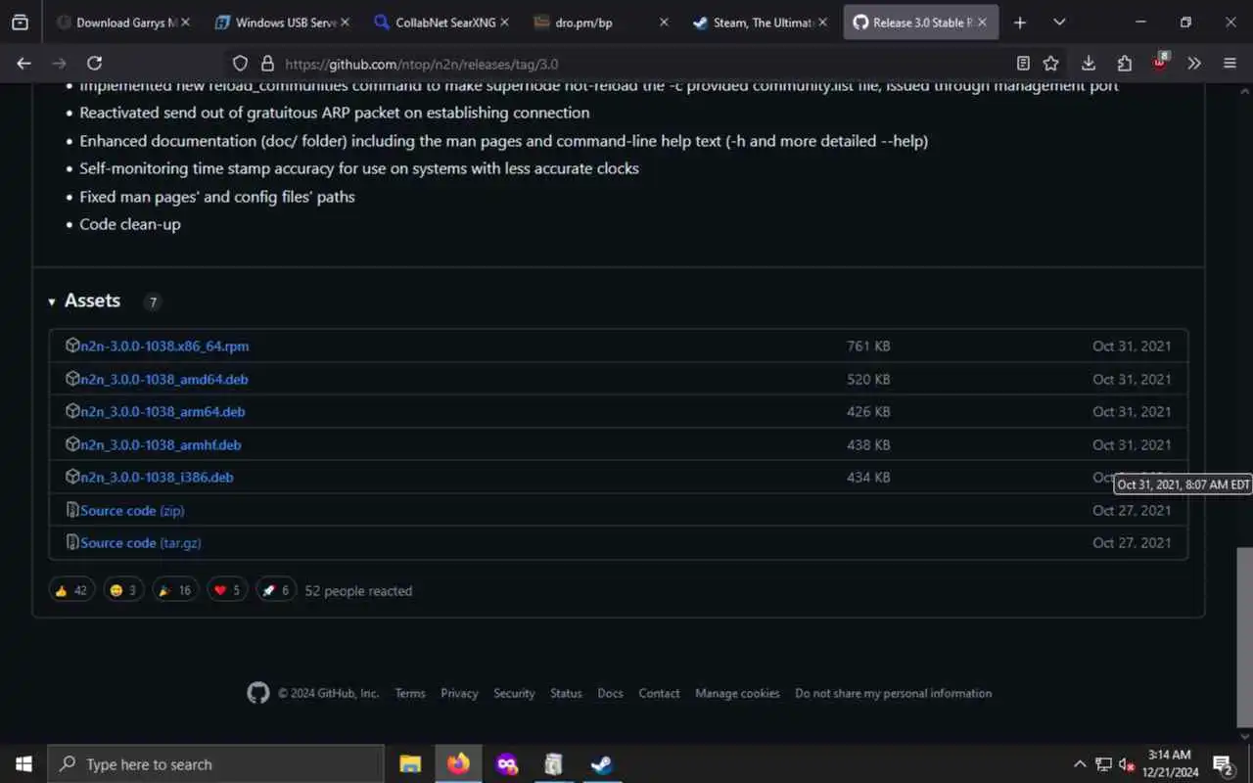The width and height of the screenshot is (1253, 783).
Task: Download n2n_3.0.0-1038_armhf.deb
Action: 161,445
